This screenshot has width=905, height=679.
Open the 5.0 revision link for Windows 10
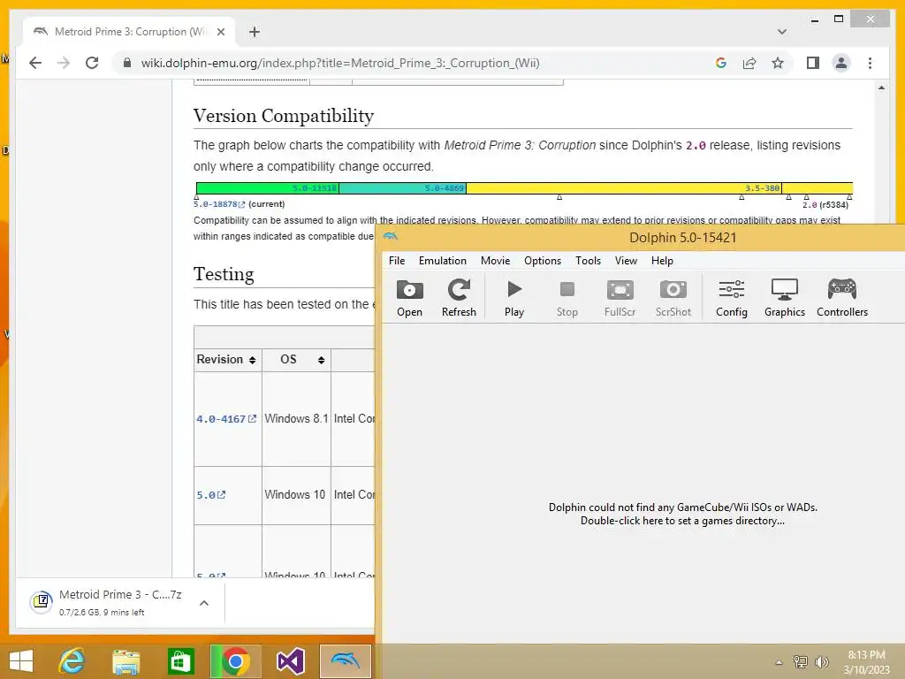click(x=210, y=495)
